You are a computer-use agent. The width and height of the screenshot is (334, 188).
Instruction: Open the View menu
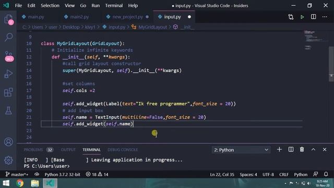coord(69,6)
